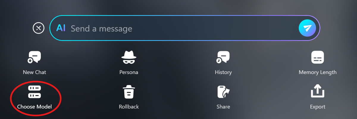Click the Persona text label

click(129, 72)
